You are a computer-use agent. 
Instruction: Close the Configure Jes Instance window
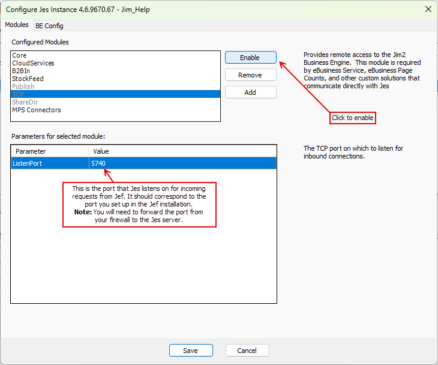pos(428,9)
